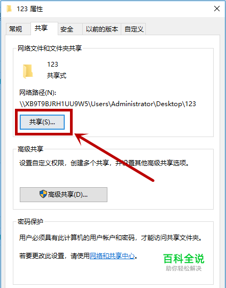226x288 pixels.
Task: Open 高级共享(D)... settings
Action: point(64,195)
